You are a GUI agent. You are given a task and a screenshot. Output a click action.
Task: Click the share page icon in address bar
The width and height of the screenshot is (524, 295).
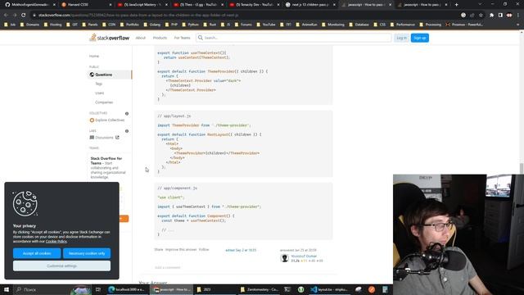coord(472,15)
